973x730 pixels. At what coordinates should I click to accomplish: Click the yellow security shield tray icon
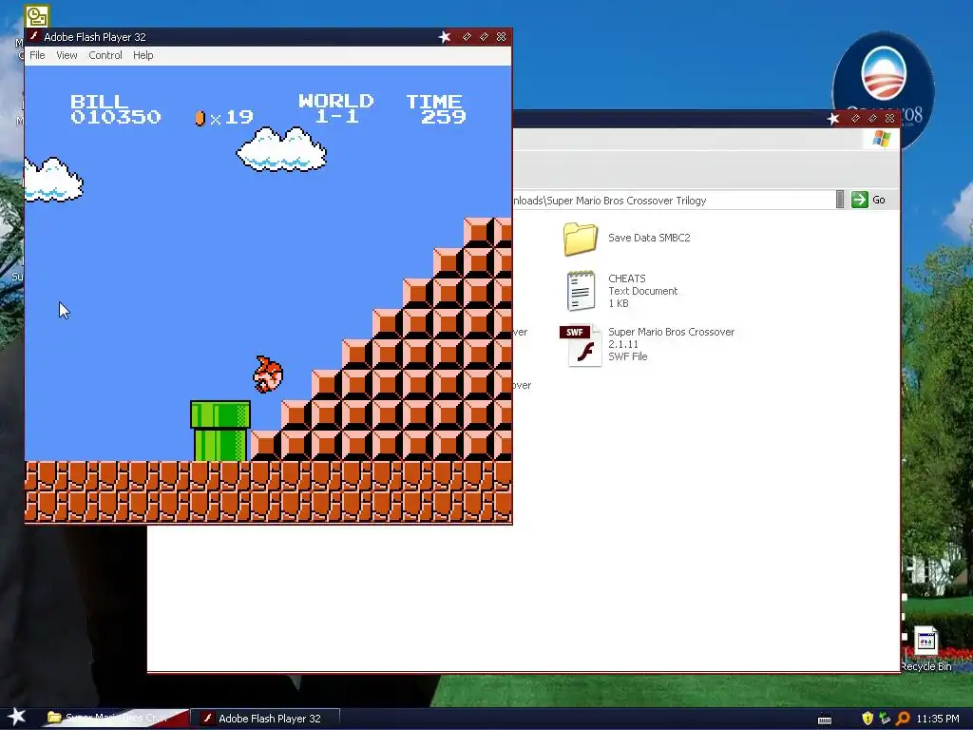(868, 719)
